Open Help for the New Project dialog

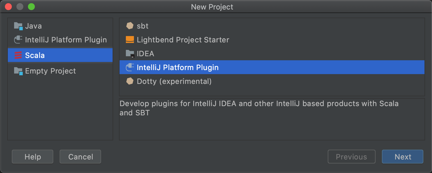pos(33,157)
